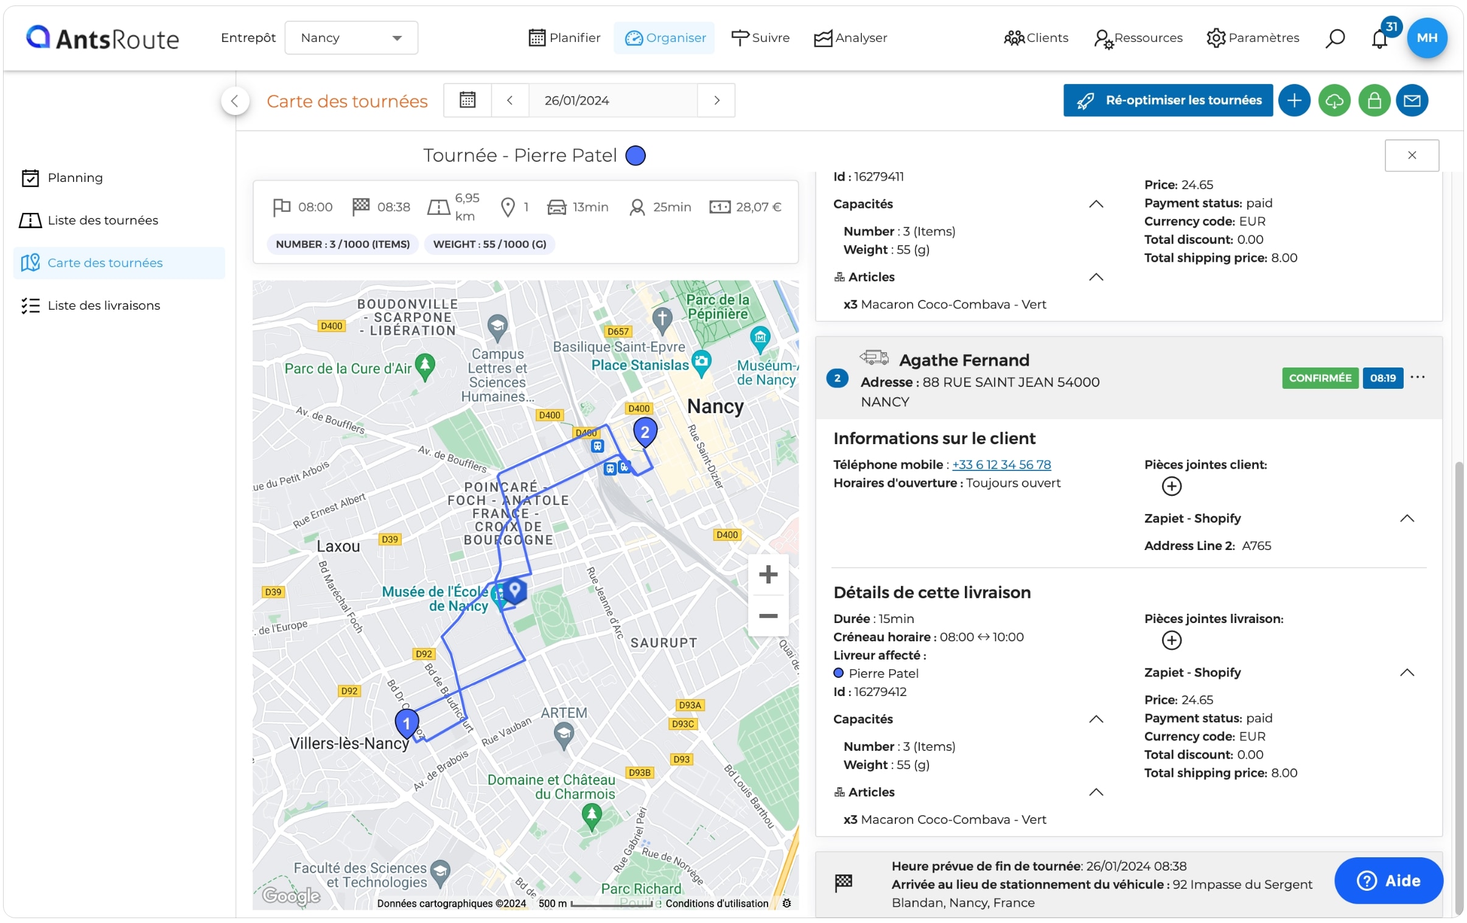The width and height of the screenshot is (1467, 923).
Task: Click Pierre Patel blue color dot in title
Action: (x=636, y=156)
